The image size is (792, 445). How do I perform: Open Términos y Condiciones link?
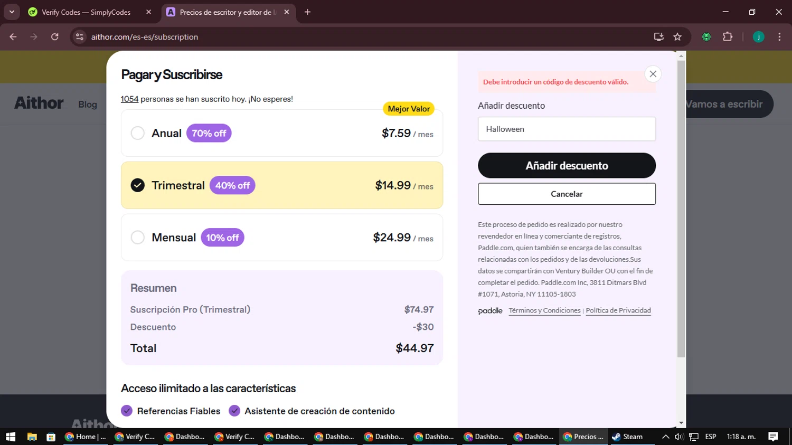(544, 310)
